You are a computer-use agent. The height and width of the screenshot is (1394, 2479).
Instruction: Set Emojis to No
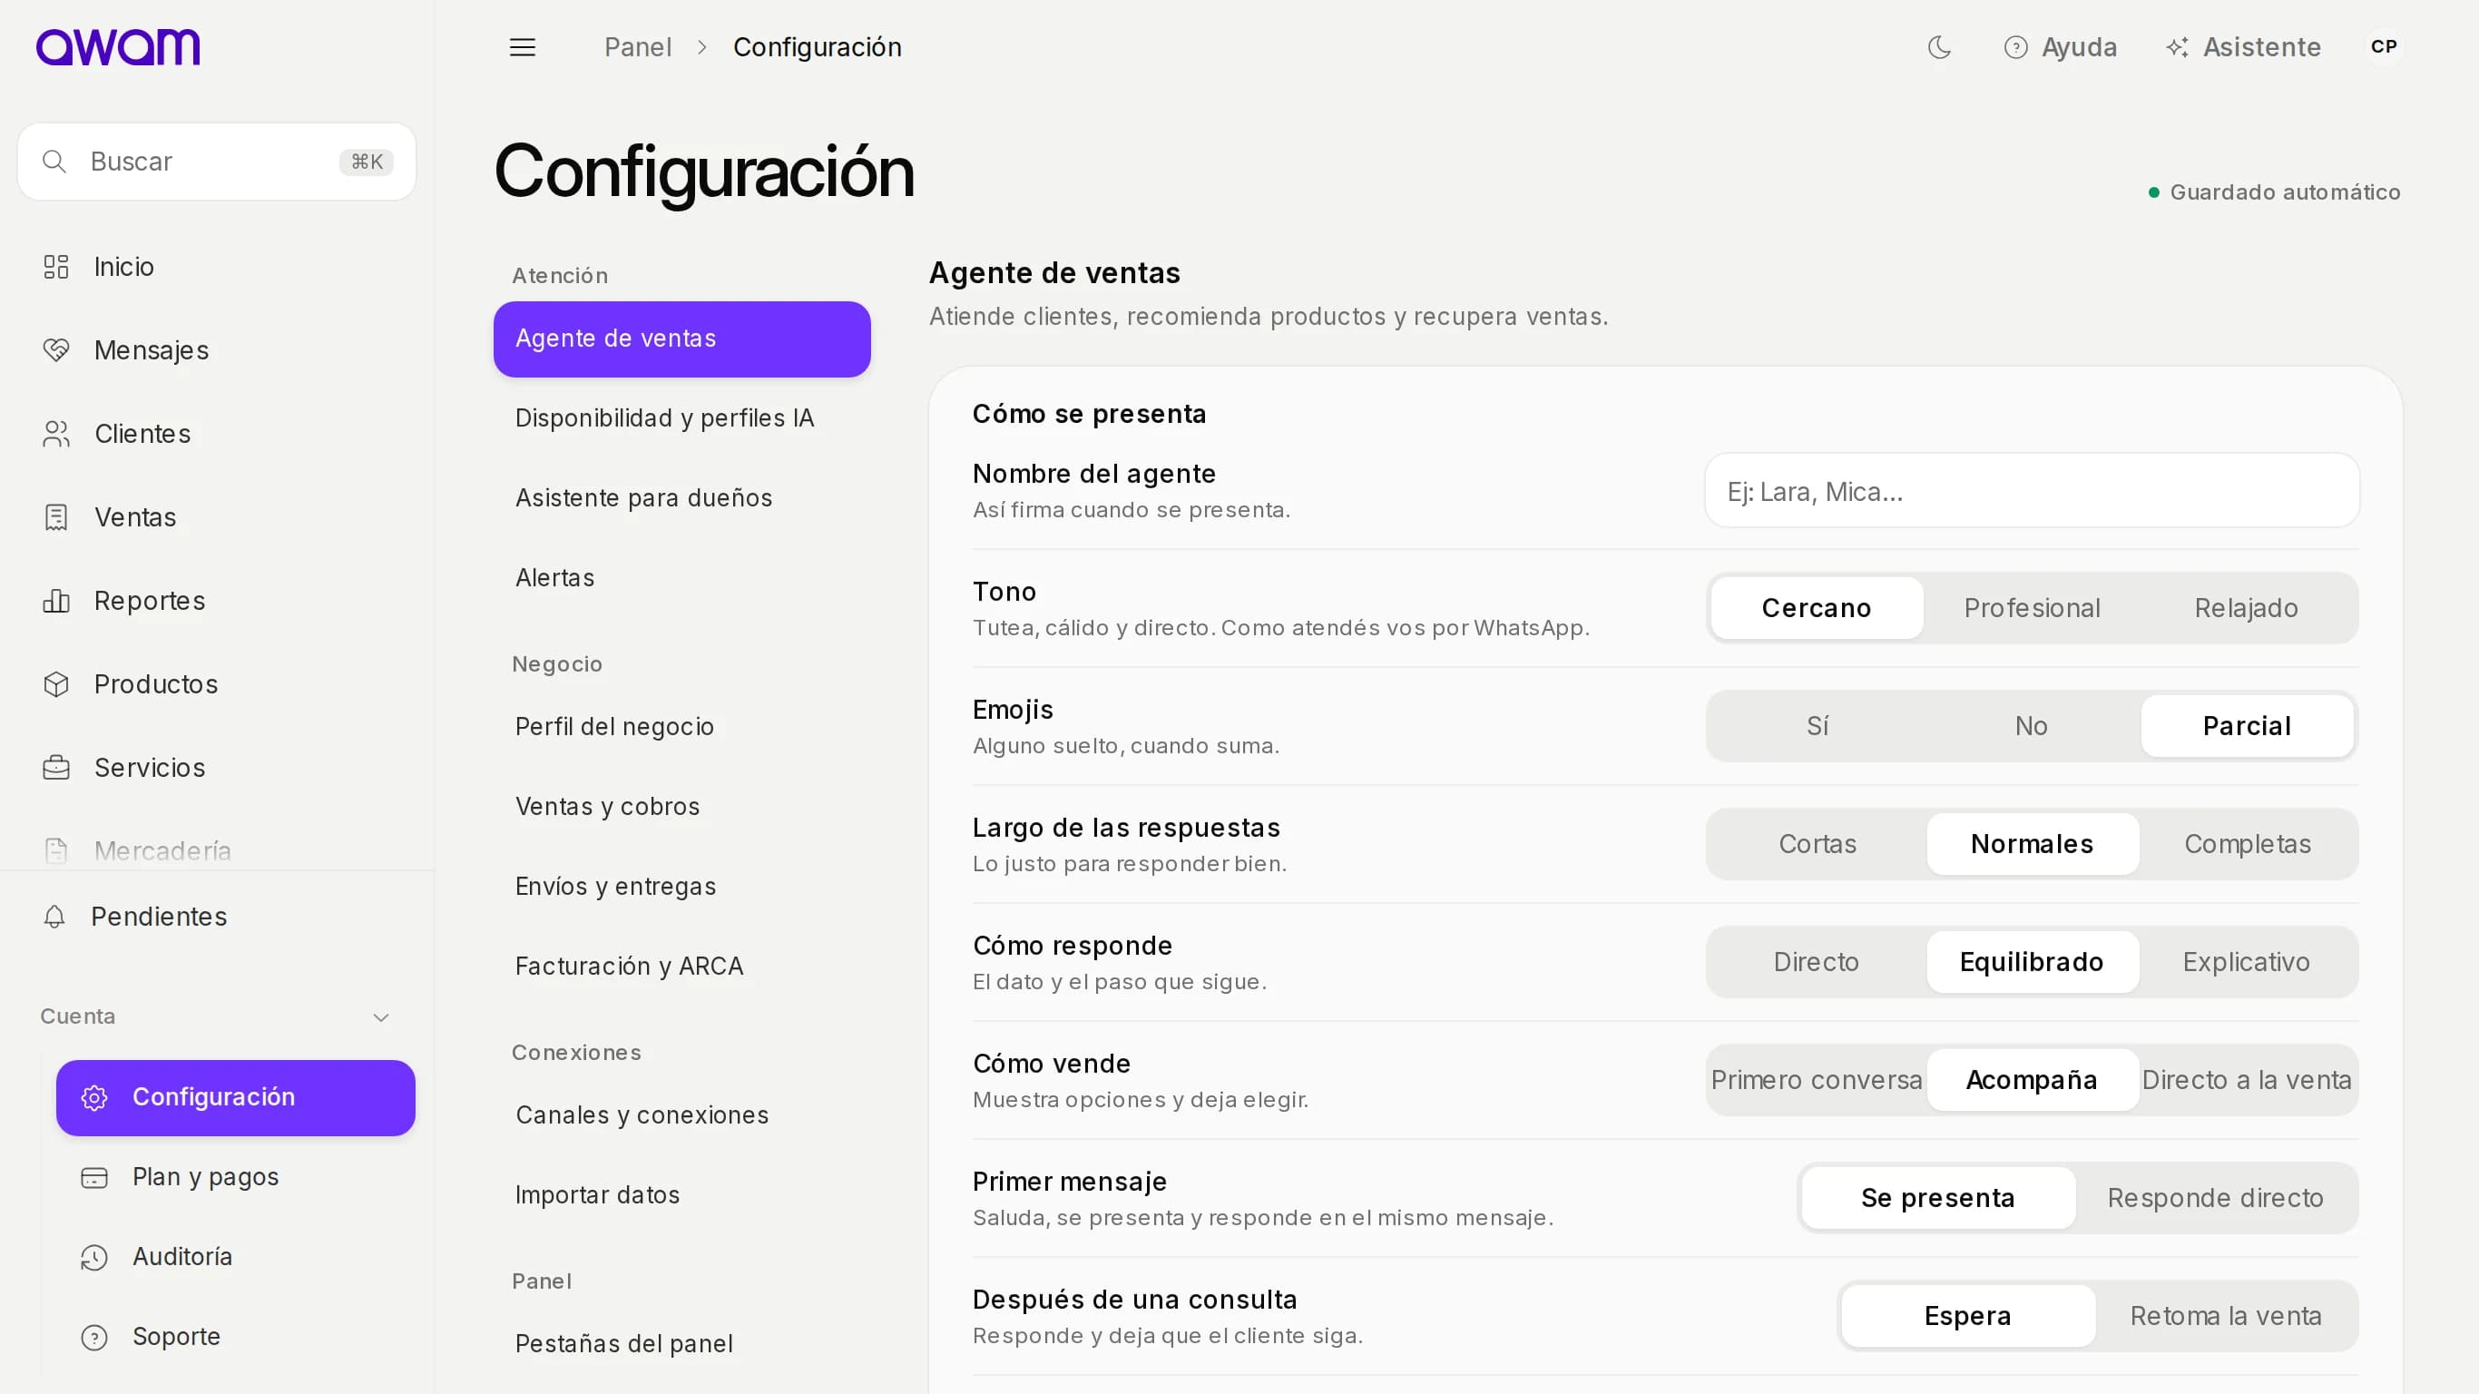click(2031, 726)
